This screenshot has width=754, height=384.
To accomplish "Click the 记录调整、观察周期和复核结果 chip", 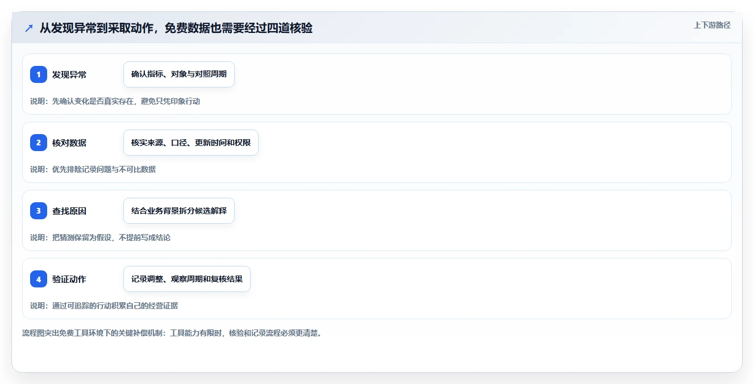I will (187, 279).
